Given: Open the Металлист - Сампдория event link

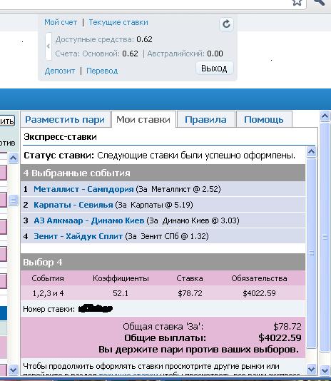Looking at the screenshot, I should click(x=83, y=189).
